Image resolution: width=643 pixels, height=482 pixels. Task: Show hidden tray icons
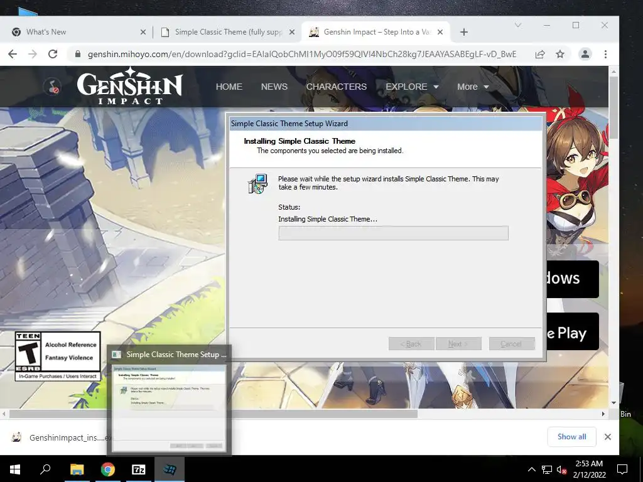point(531,469)
